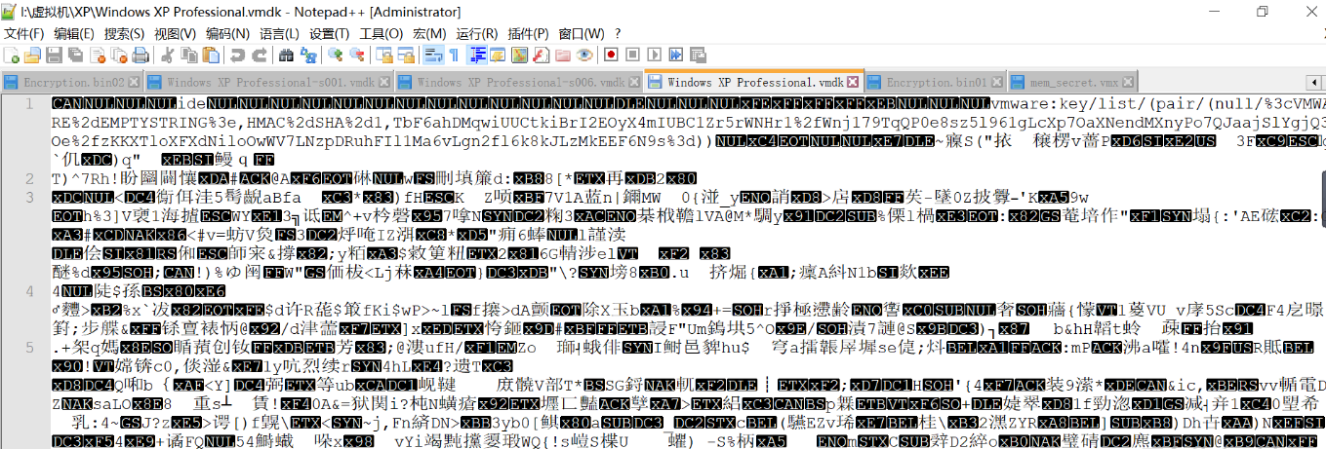Open the 编辑(E) menu

pos(74,34)
